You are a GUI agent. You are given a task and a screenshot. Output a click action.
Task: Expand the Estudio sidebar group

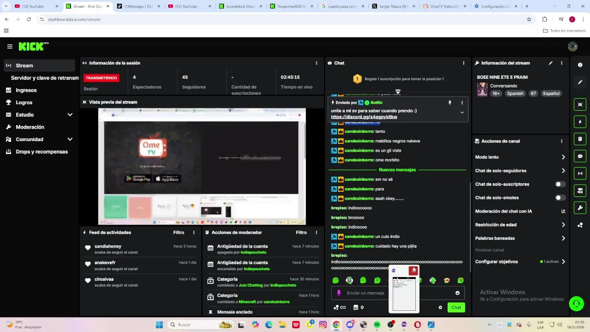39,115
